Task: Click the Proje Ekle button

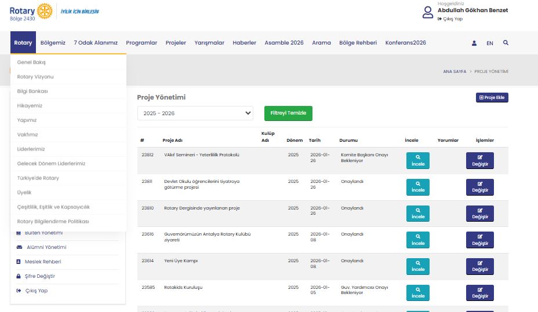Action: pyautogui.click(x=492, y=98)
